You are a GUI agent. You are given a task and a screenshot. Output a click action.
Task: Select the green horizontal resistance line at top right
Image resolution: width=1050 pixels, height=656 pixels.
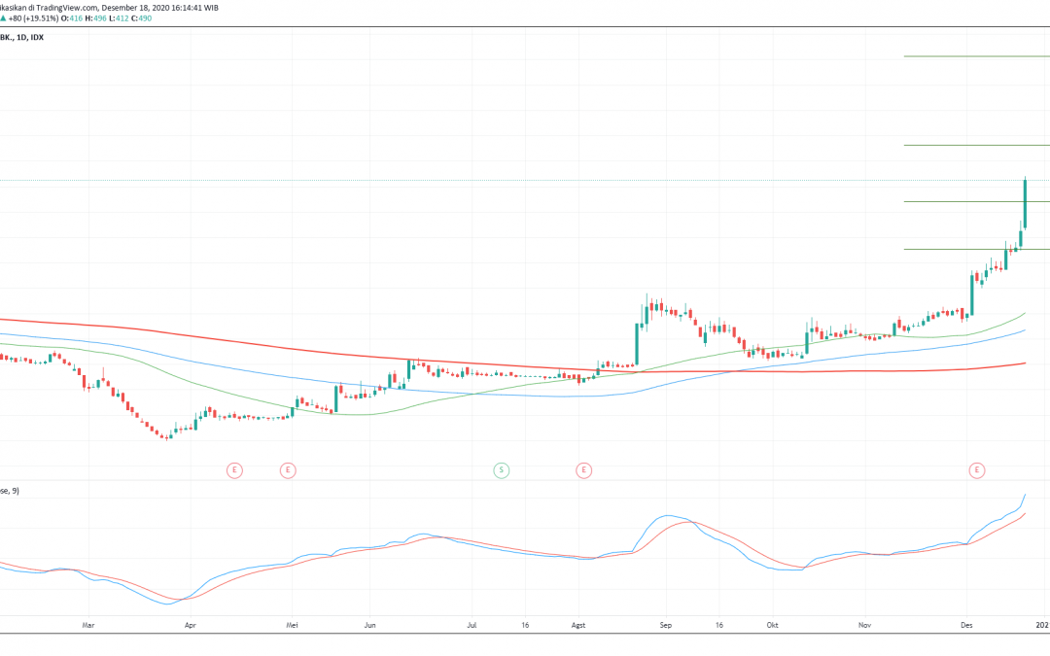tap(972, 55)
